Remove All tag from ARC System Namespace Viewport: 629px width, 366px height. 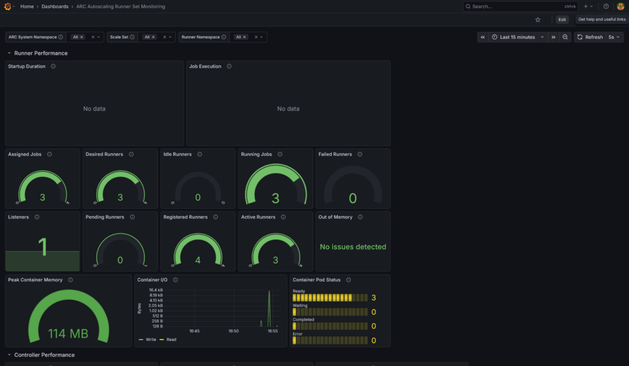(82, 37)
